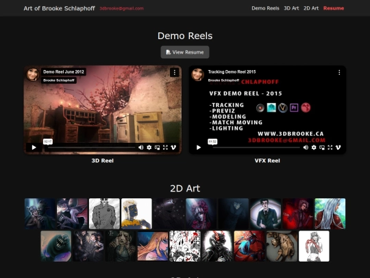Open three-dot menu on Demo Reel June 2012
Screen dimensions: 370x278
[175, 73]
